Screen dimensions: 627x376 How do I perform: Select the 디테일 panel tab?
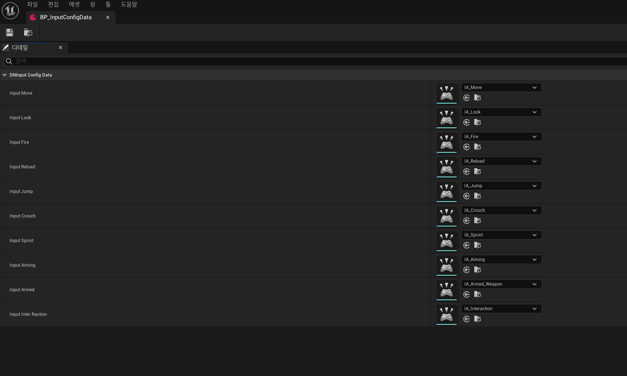(20, 47)
